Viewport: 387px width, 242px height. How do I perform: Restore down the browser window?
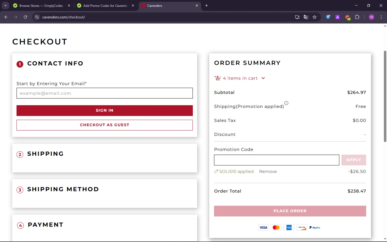point(368,5)
